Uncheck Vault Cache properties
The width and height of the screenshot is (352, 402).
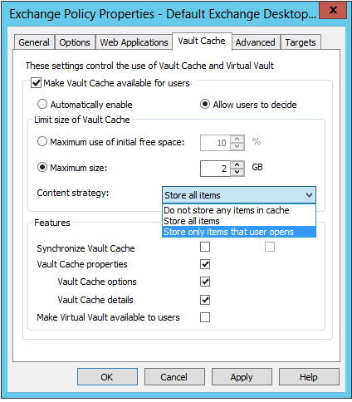[205, 264]
